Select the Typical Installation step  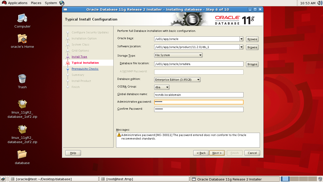coord(85,63)
